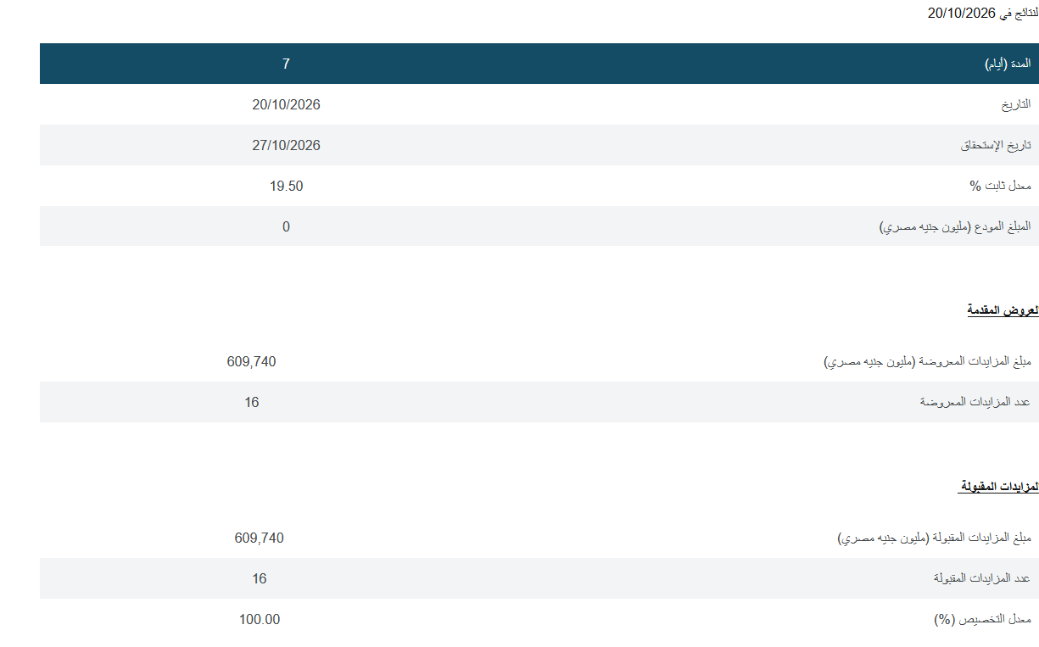
Task: Click the "لنتائج في 20/10/2026" title line
Action: pos(983,12)
